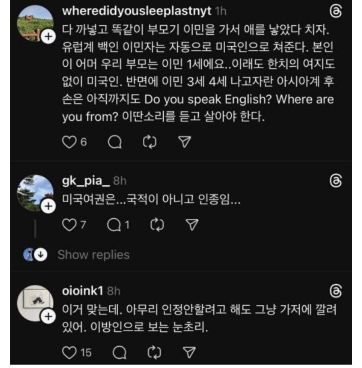Open Threads logo on oioink1 comment
Viewport: 362px width, 368px height.
pyautogui.click(x=335, y=291)
